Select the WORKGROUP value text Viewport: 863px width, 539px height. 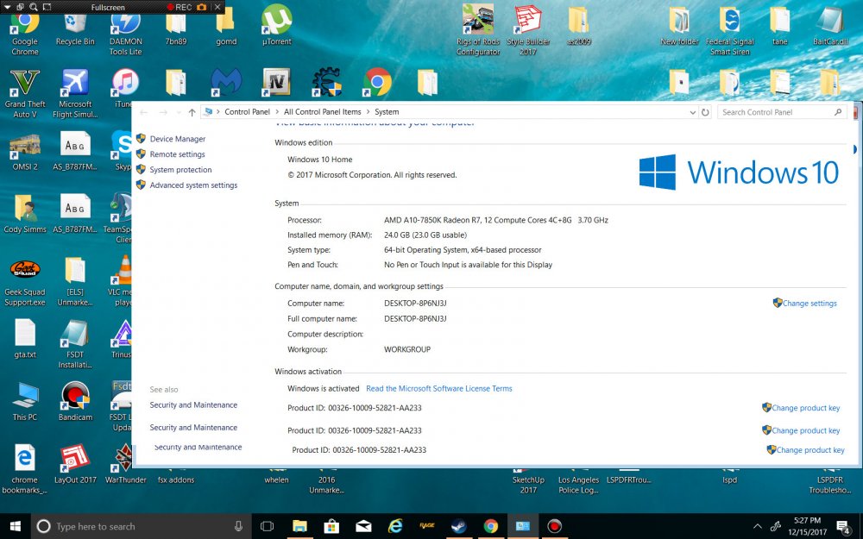click(x=407, y=349)
